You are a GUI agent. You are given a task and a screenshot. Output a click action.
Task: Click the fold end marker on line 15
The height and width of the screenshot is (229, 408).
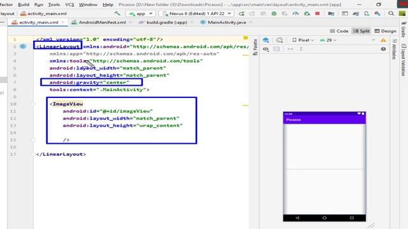[33, 140]
